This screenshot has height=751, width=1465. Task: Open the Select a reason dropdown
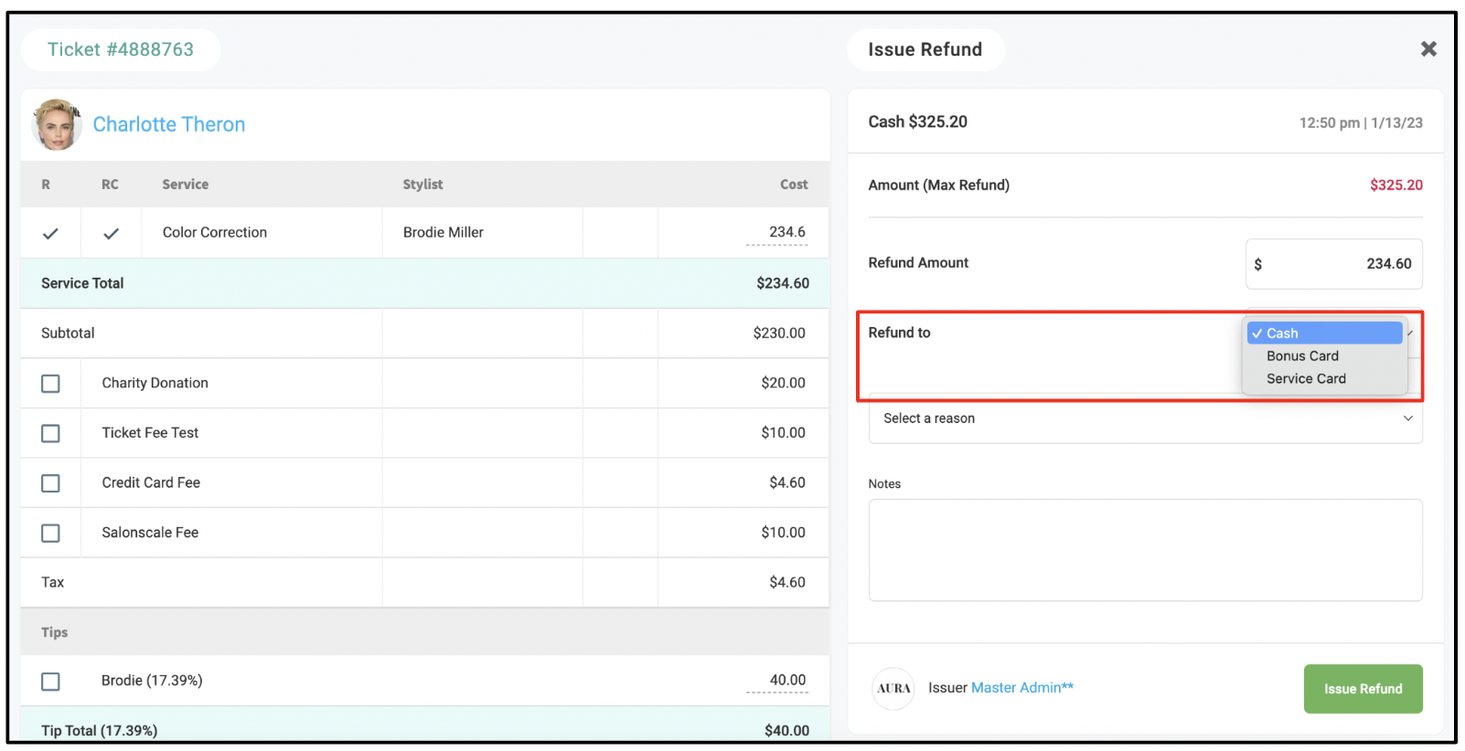[x=1145, y=418]
